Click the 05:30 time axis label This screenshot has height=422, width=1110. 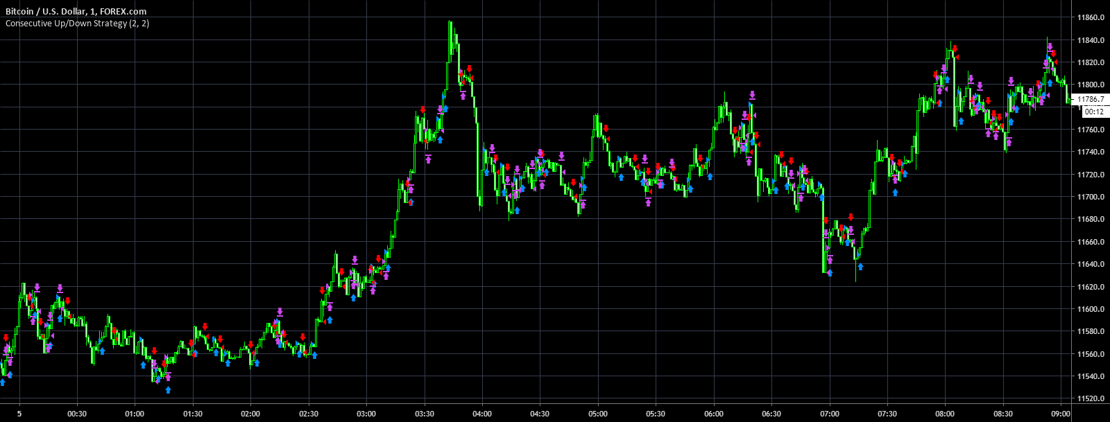656,414
